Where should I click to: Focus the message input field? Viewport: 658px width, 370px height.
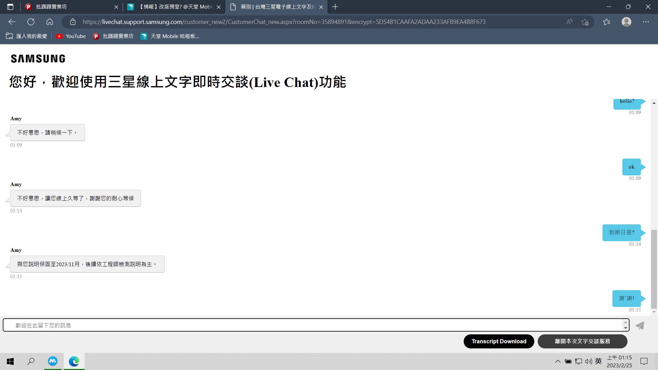point(308,325)
